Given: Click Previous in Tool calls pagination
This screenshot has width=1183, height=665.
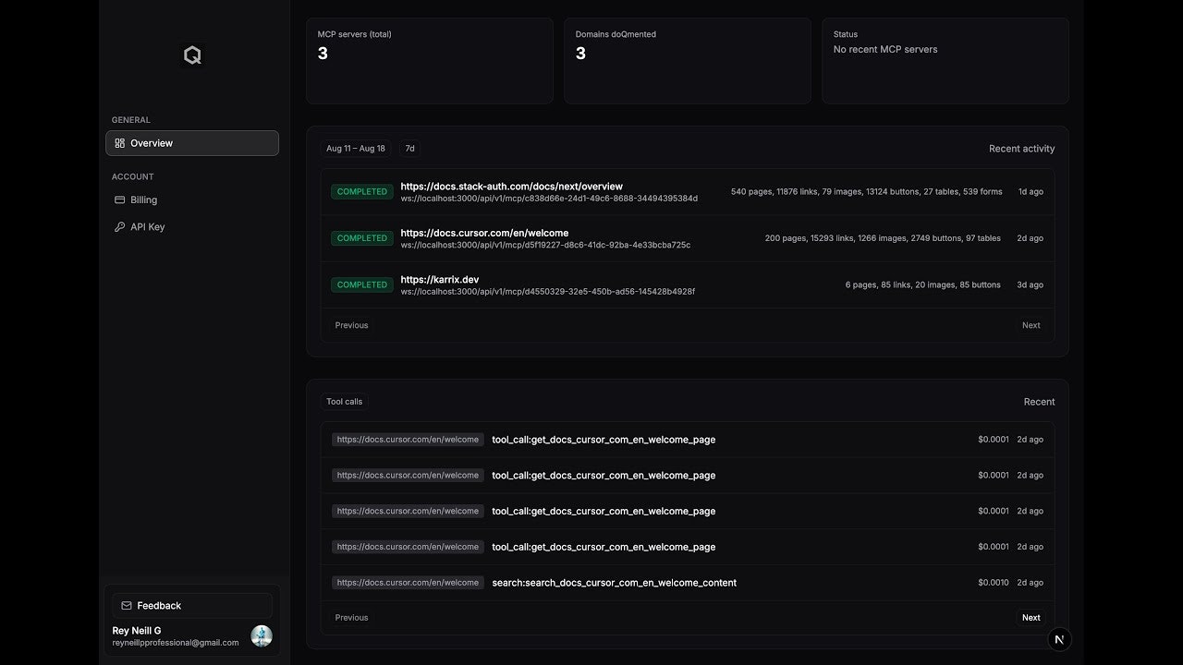Looking at the screenshot, I should (351, 618).
